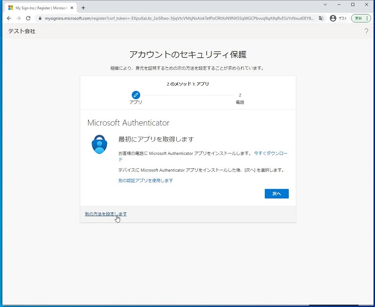The width and height of the screenshot is (375, 307).
Task: Click the 最初にアプリを取得します heading
Action: [156, 139]
